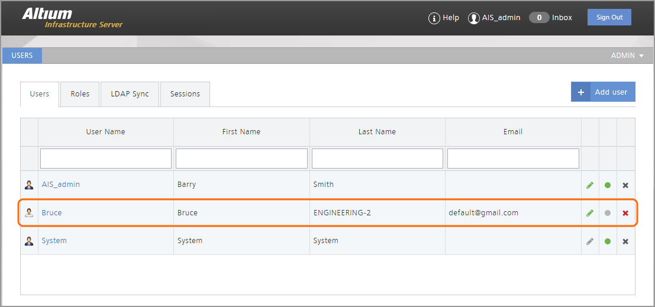Open Help via the info icon
Viewport: 655px width, 307px height.
(434, 18)
